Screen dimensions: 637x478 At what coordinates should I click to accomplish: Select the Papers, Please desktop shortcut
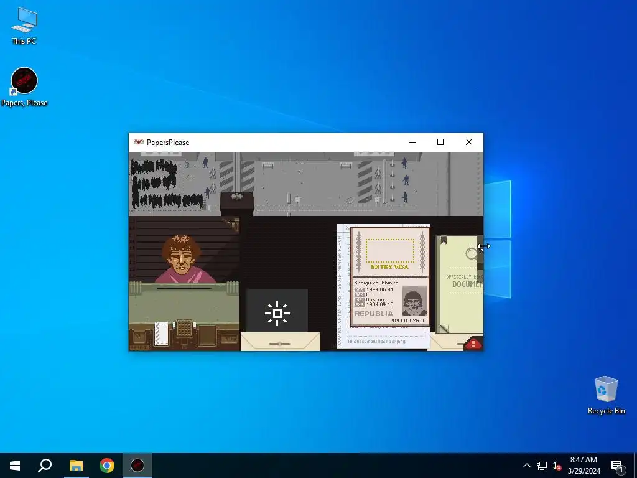click(x=24, y=87)
